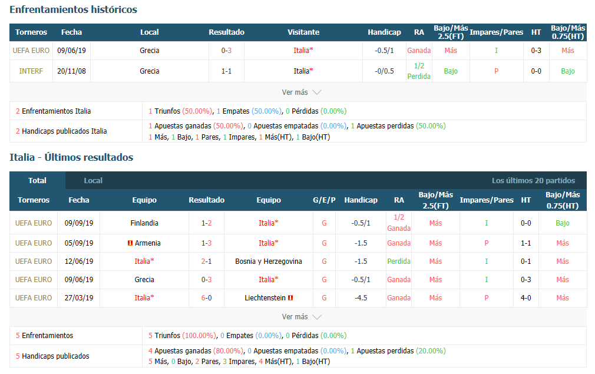Click 5 Handicaps publicados summary label

pyautogui.click(x=52, y=356)
